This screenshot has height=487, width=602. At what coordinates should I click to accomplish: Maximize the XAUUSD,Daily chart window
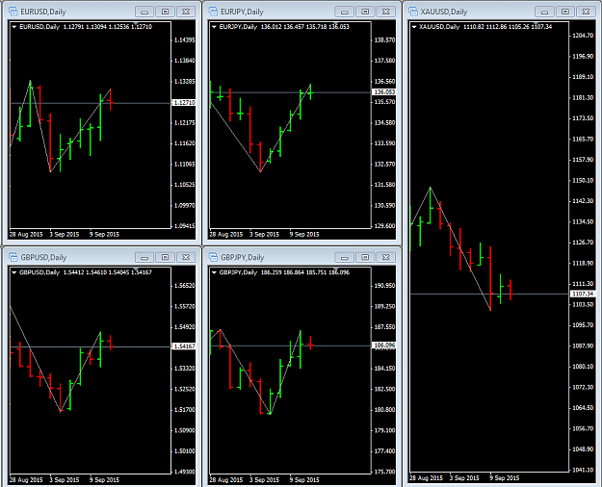point(565,12)
